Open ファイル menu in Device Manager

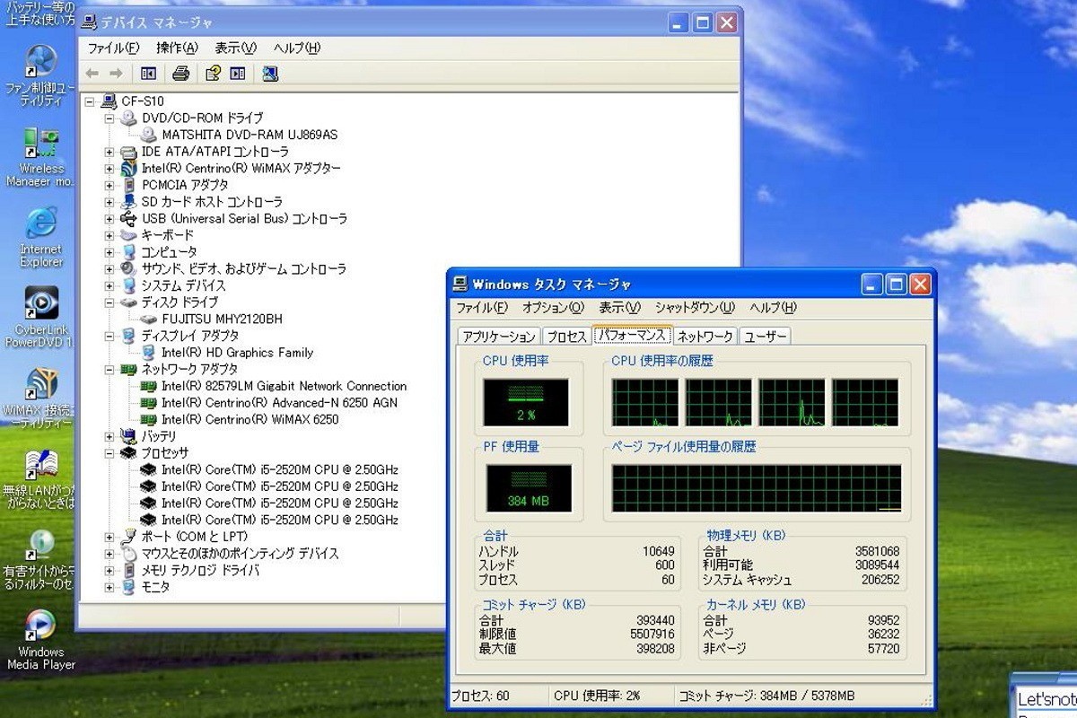click(113, 48)
